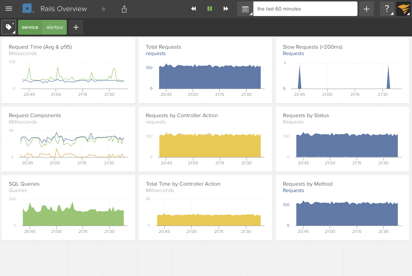
Task: Open the SolarWinds account menu
Action: pyautogui.click(x=403, y=9)
